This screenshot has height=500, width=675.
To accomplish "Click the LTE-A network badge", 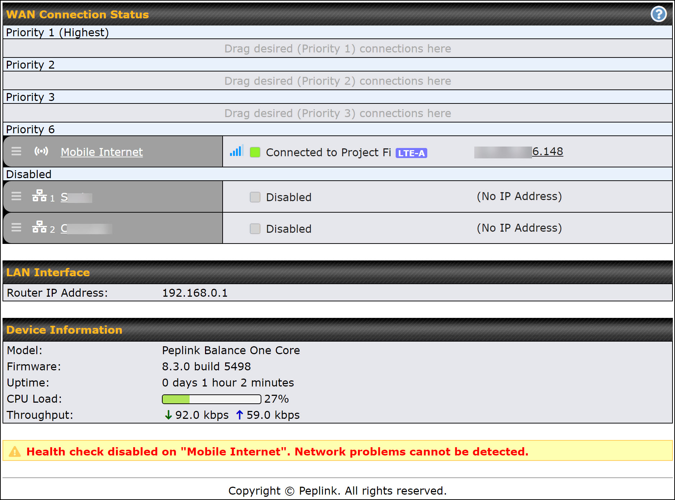I will coord(411,153).
